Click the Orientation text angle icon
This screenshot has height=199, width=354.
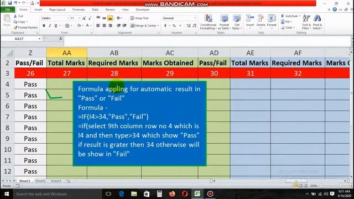(x=118, y=18)
